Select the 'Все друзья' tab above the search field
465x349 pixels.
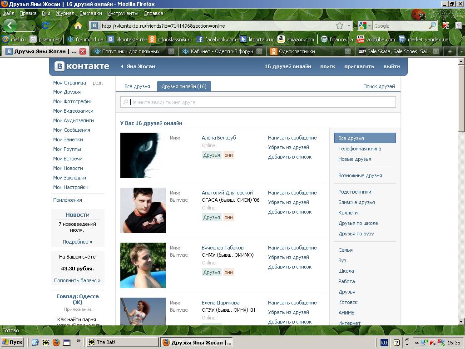pos(137,86)
